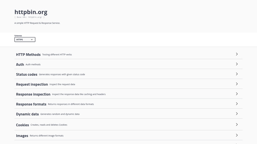Click the Response inspection heading

(33, 94)
